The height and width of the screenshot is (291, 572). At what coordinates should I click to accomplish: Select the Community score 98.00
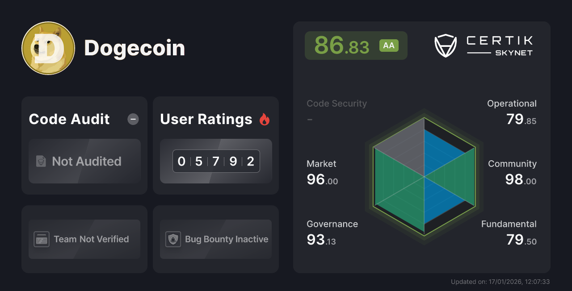(521, 180)
